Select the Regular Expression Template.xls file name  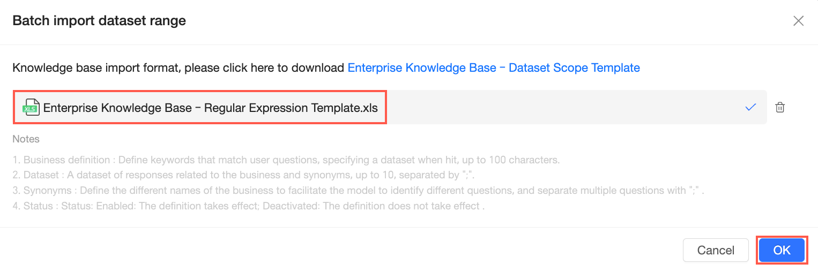tap(210, 108)
